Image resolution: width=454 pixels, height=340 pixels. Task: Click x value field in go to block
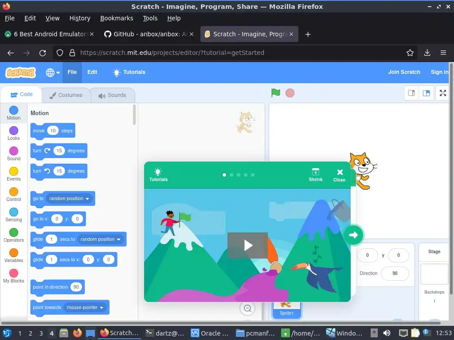point(57,219)
